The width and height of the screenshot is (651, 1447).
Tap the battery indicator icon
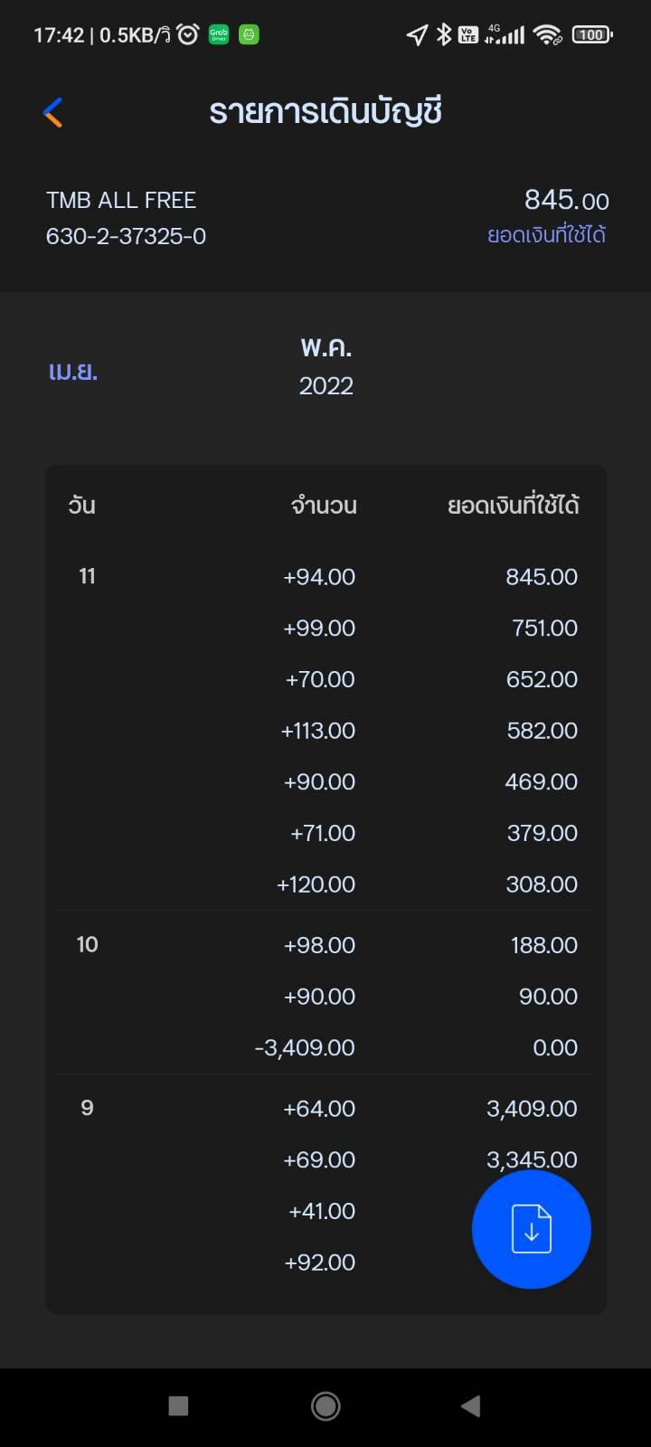pos(592,34)
